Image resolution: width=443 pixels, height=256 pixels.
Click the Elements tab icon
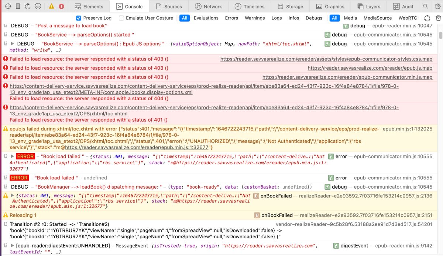point(78,7)
